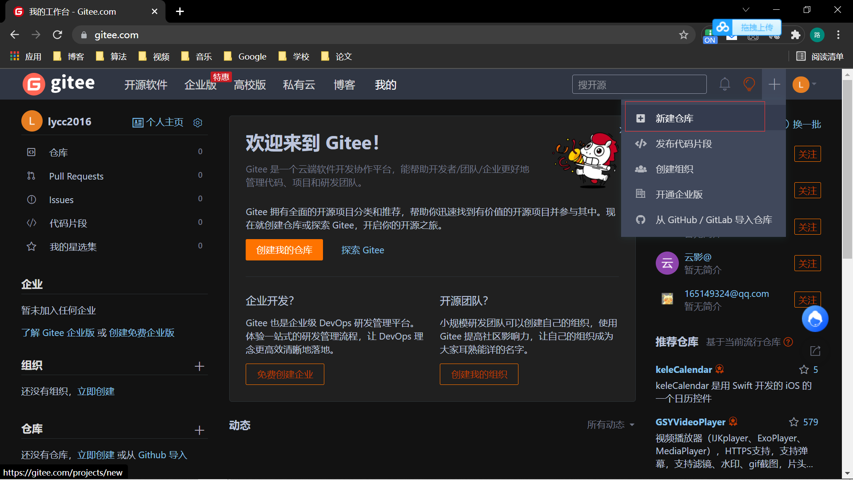Click the 云影@ user avatar
This screenshot has height=480, width=853.
click(x=667, y=263)
